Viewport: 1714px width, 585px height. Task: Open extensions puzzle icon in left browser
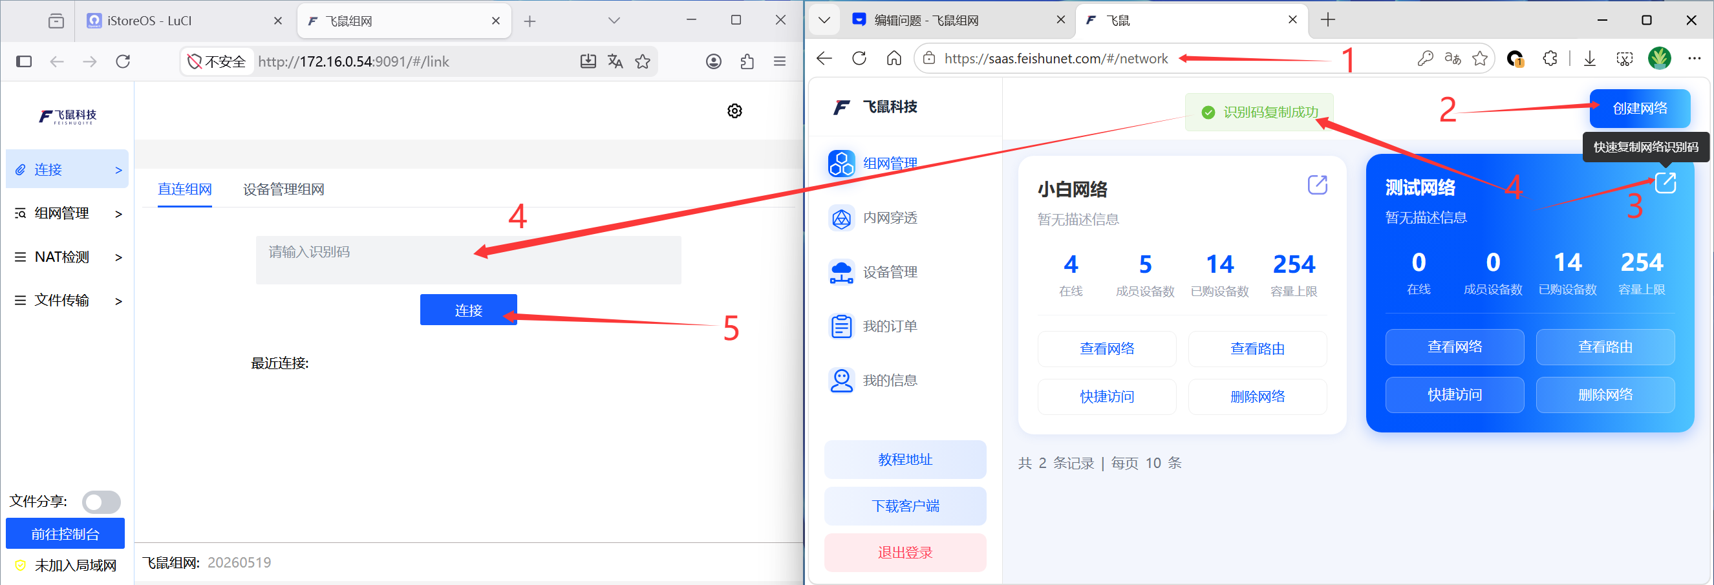747,61
